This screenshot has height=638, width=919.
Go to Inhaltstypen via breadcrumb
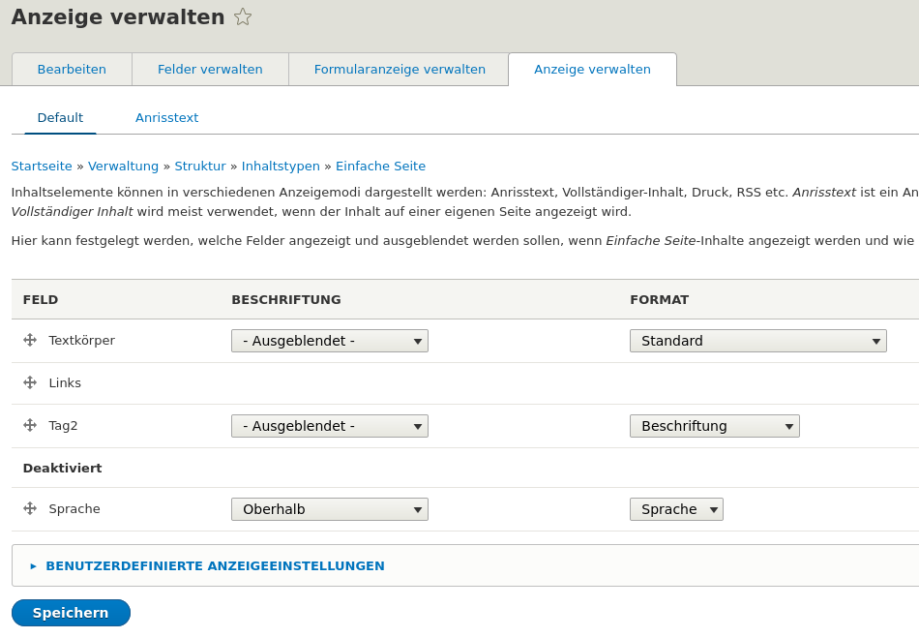(x=281, y=166)
